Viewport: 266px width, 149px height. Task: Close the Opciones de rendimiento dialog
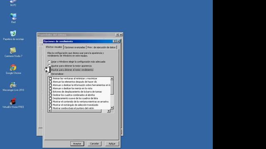click(118, 41)
